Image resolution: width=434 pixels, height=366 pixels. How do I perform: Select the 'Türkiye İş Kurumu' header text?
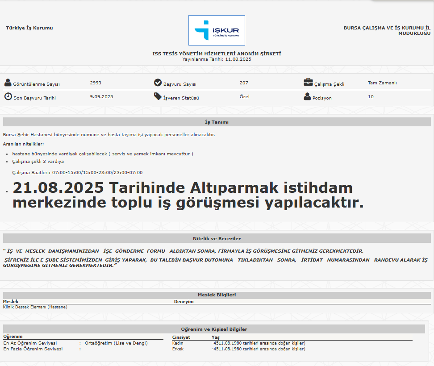[x=29, y=28]
